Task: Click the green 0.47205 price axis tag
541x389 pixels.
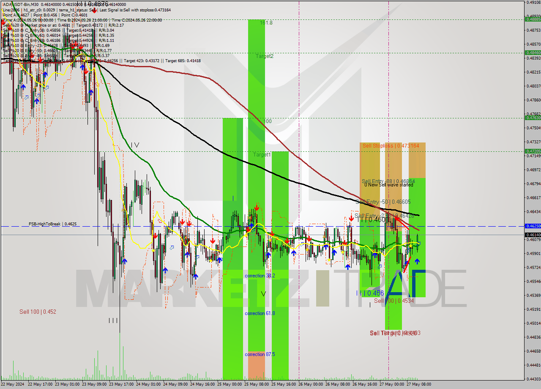Action: tap(533, 151)
